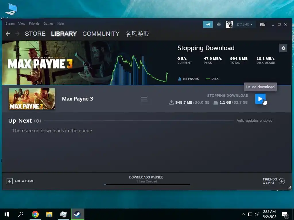Click the back navigation arrow
The width and height of the screenshot is (294, 220).
pos(8,34)
